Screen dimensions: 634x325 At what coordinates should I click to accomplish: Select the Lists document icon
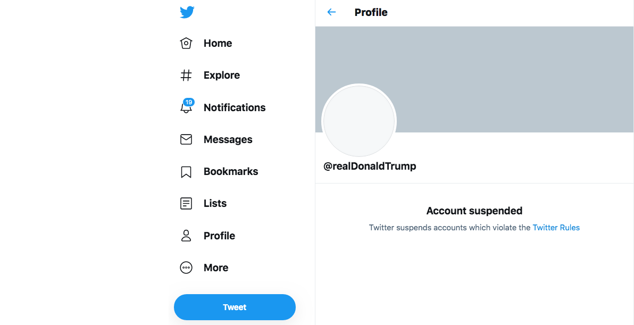tap(186, 203)
